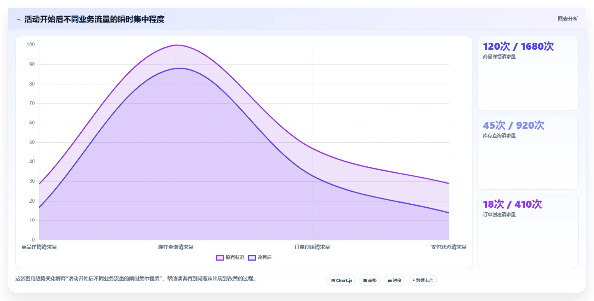
Task: Click the chart title 活动开始后不同业务流量的瞬时集中程度
Action: (94, 19)
